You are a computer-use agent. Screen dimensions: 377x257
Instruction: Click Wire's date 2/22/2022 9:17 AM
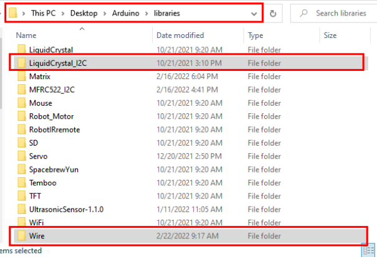pyautogui.click(x=188, y=236)
